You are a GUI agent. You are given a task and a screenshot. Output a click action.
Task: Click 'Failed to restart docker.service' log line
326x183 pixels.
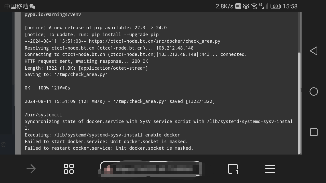pyautogui.click(x=109, y=148)
